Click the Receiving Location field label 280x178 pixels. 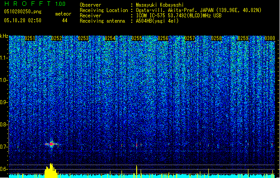click(104, 10)
